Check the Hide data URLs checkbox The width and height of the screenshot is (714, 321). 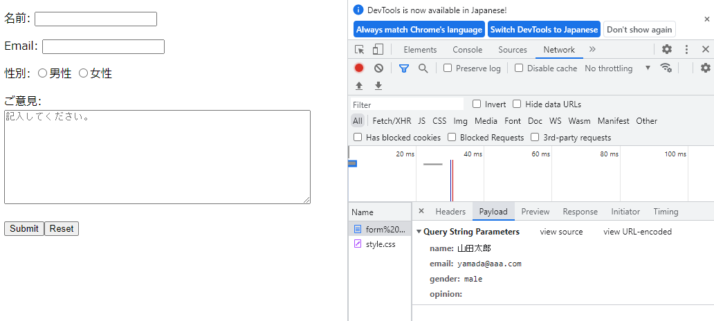[x=517, y=104]
